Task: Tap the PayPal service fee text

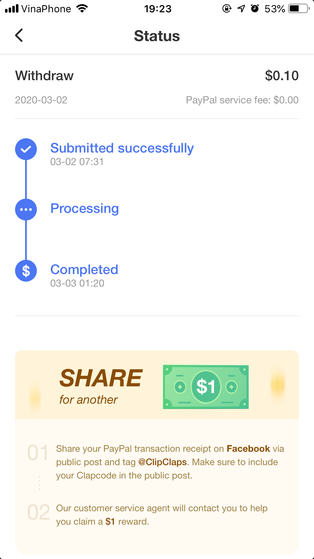Action: pyautogui.click(x=242, y=100)
